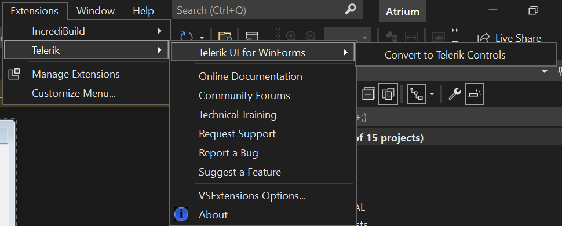This screenshot has height=226, width=562.
Task: Toggle Preview Selected Items button
Action: (475, 94)
